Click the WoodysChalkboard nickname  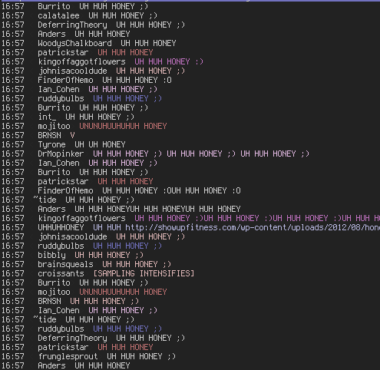(74, 43)
